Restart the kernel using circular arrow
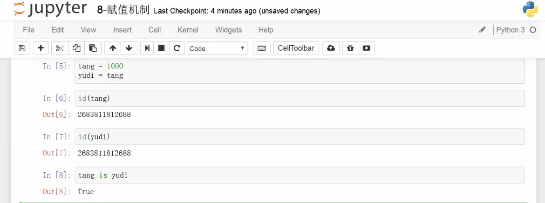The image size is (545, 203). (177, 48)
